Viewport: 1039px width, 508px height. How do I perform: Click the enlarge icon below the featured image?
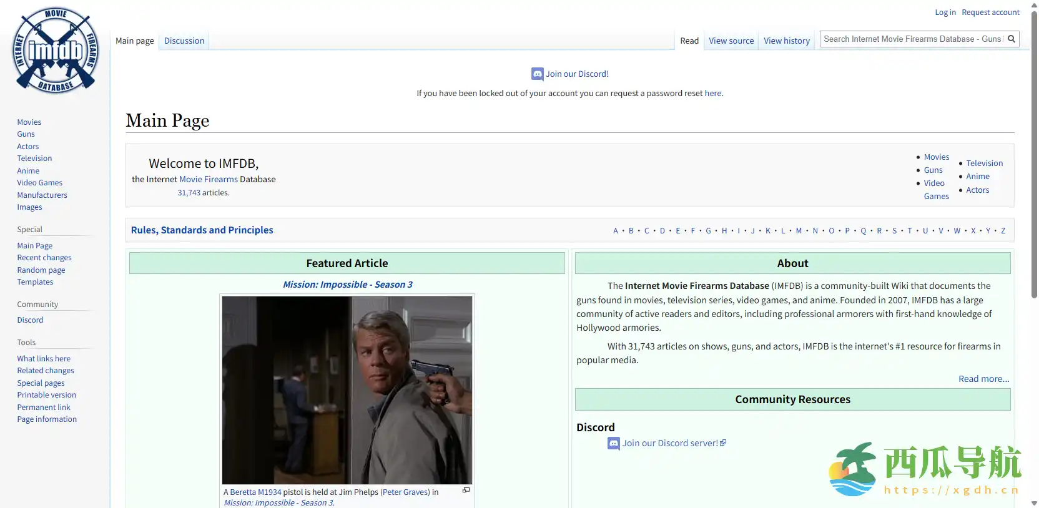466,491
